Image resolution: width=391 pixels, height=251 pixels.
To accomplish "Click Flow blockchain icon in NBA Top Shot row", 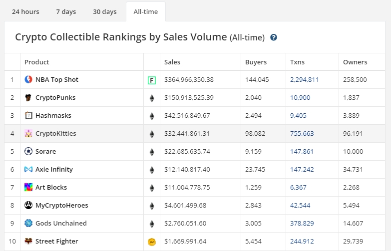I will tap(152, 80).
